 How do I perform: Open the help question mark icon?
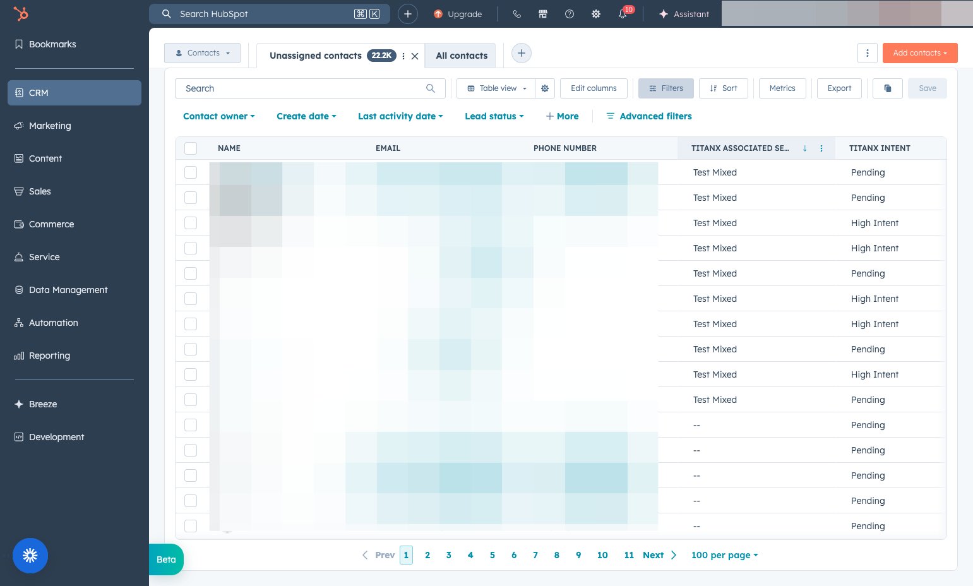coord(570,14)
